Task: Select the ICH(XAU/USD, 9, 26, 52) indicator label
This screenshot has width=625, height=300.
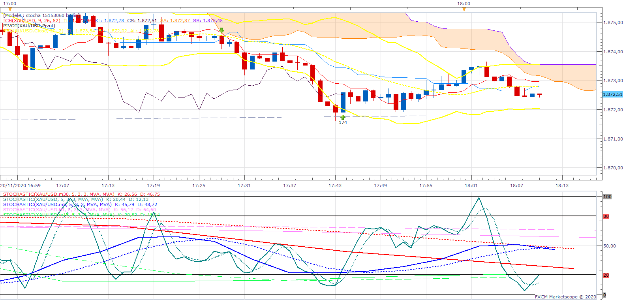Action: coord(32,21)
